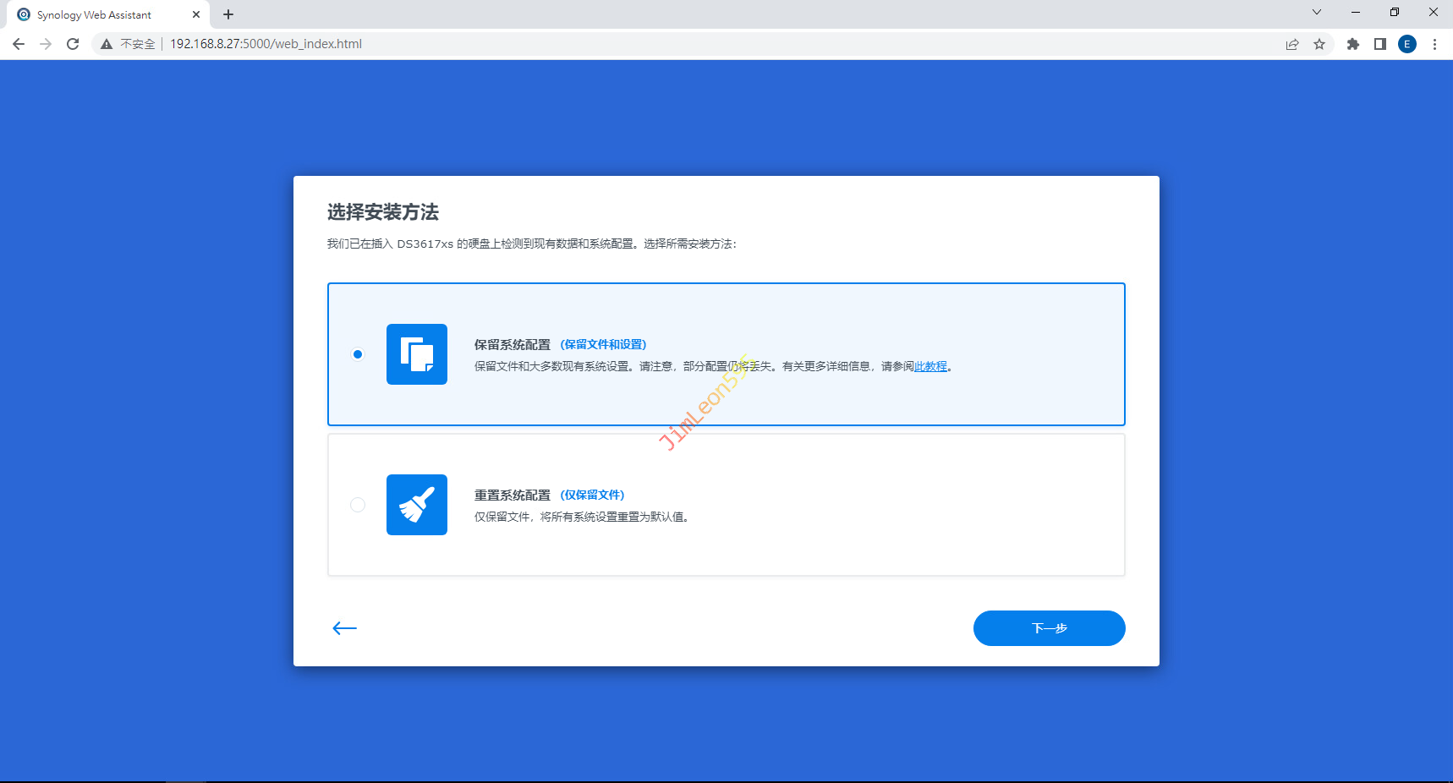Click the reset configuration broom icon
Image resolution: width=1453 pixels, height=783 pixels.
(416, 505)
